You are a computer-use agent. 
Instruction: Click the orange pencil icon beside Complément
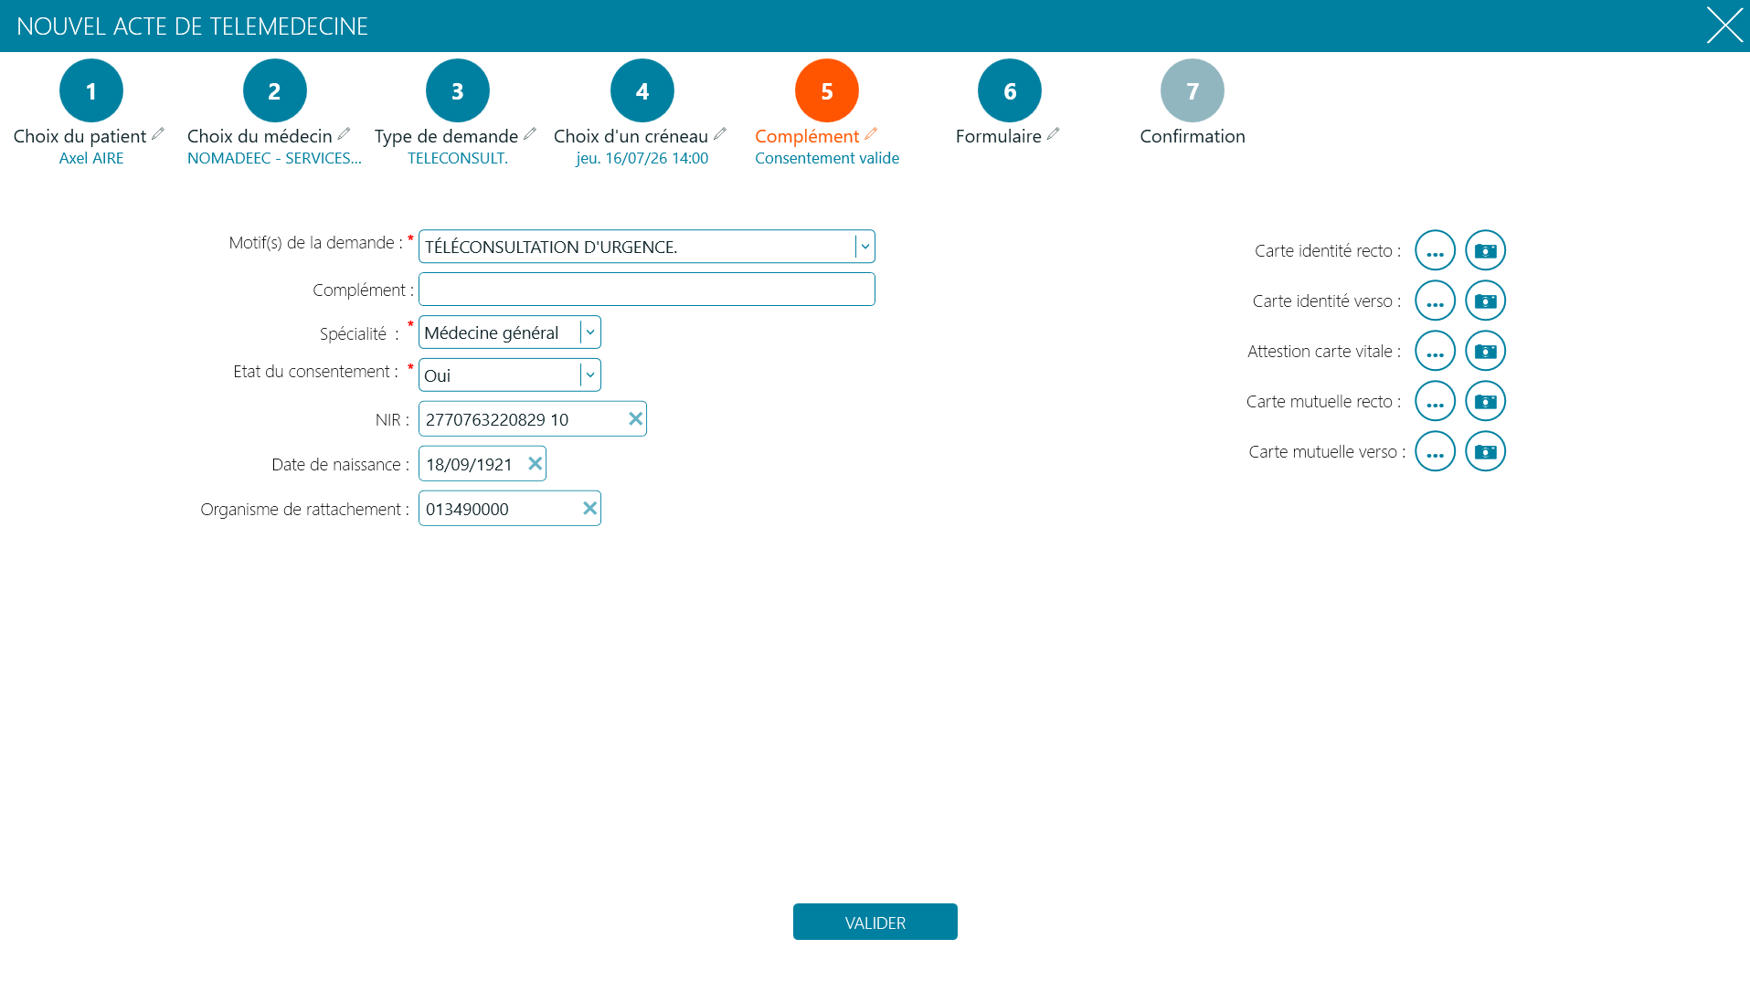[x=871, y=133]
